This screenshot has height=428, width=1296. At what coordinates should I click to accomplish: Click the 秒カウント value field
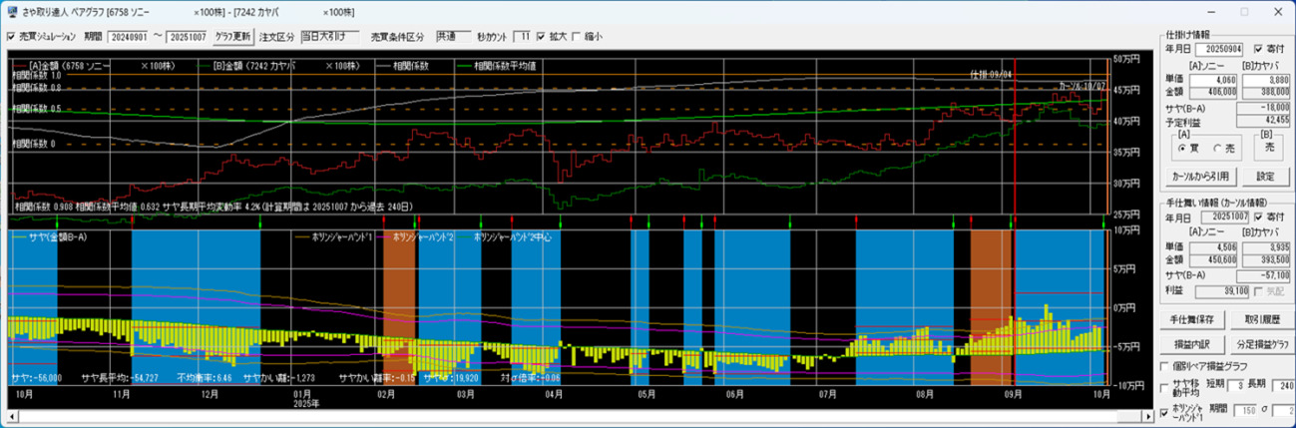(522, 37)
